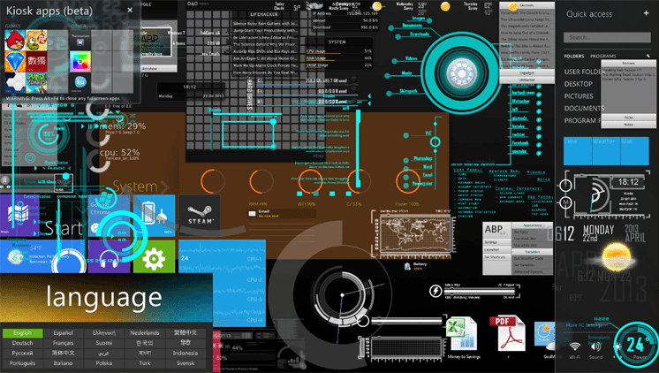Viewport: 659px width, 373px height.
Task: Open the DESKTOP folder link
Action: pos(579,84)
